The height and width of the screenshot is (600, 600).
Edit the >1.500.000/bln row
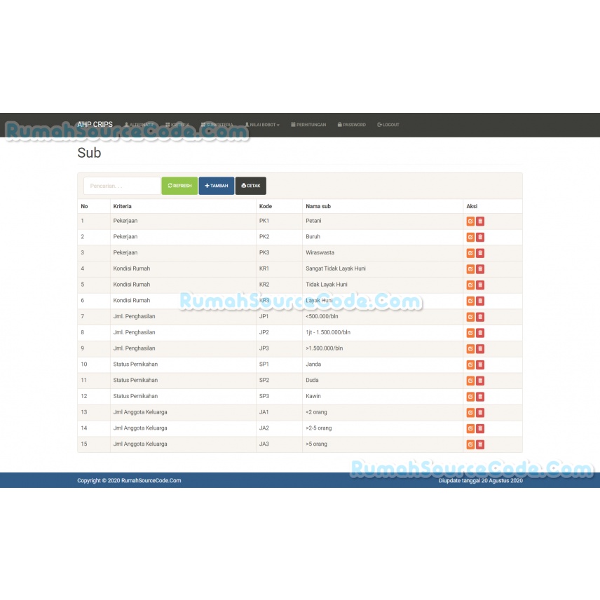click(470, 348)
